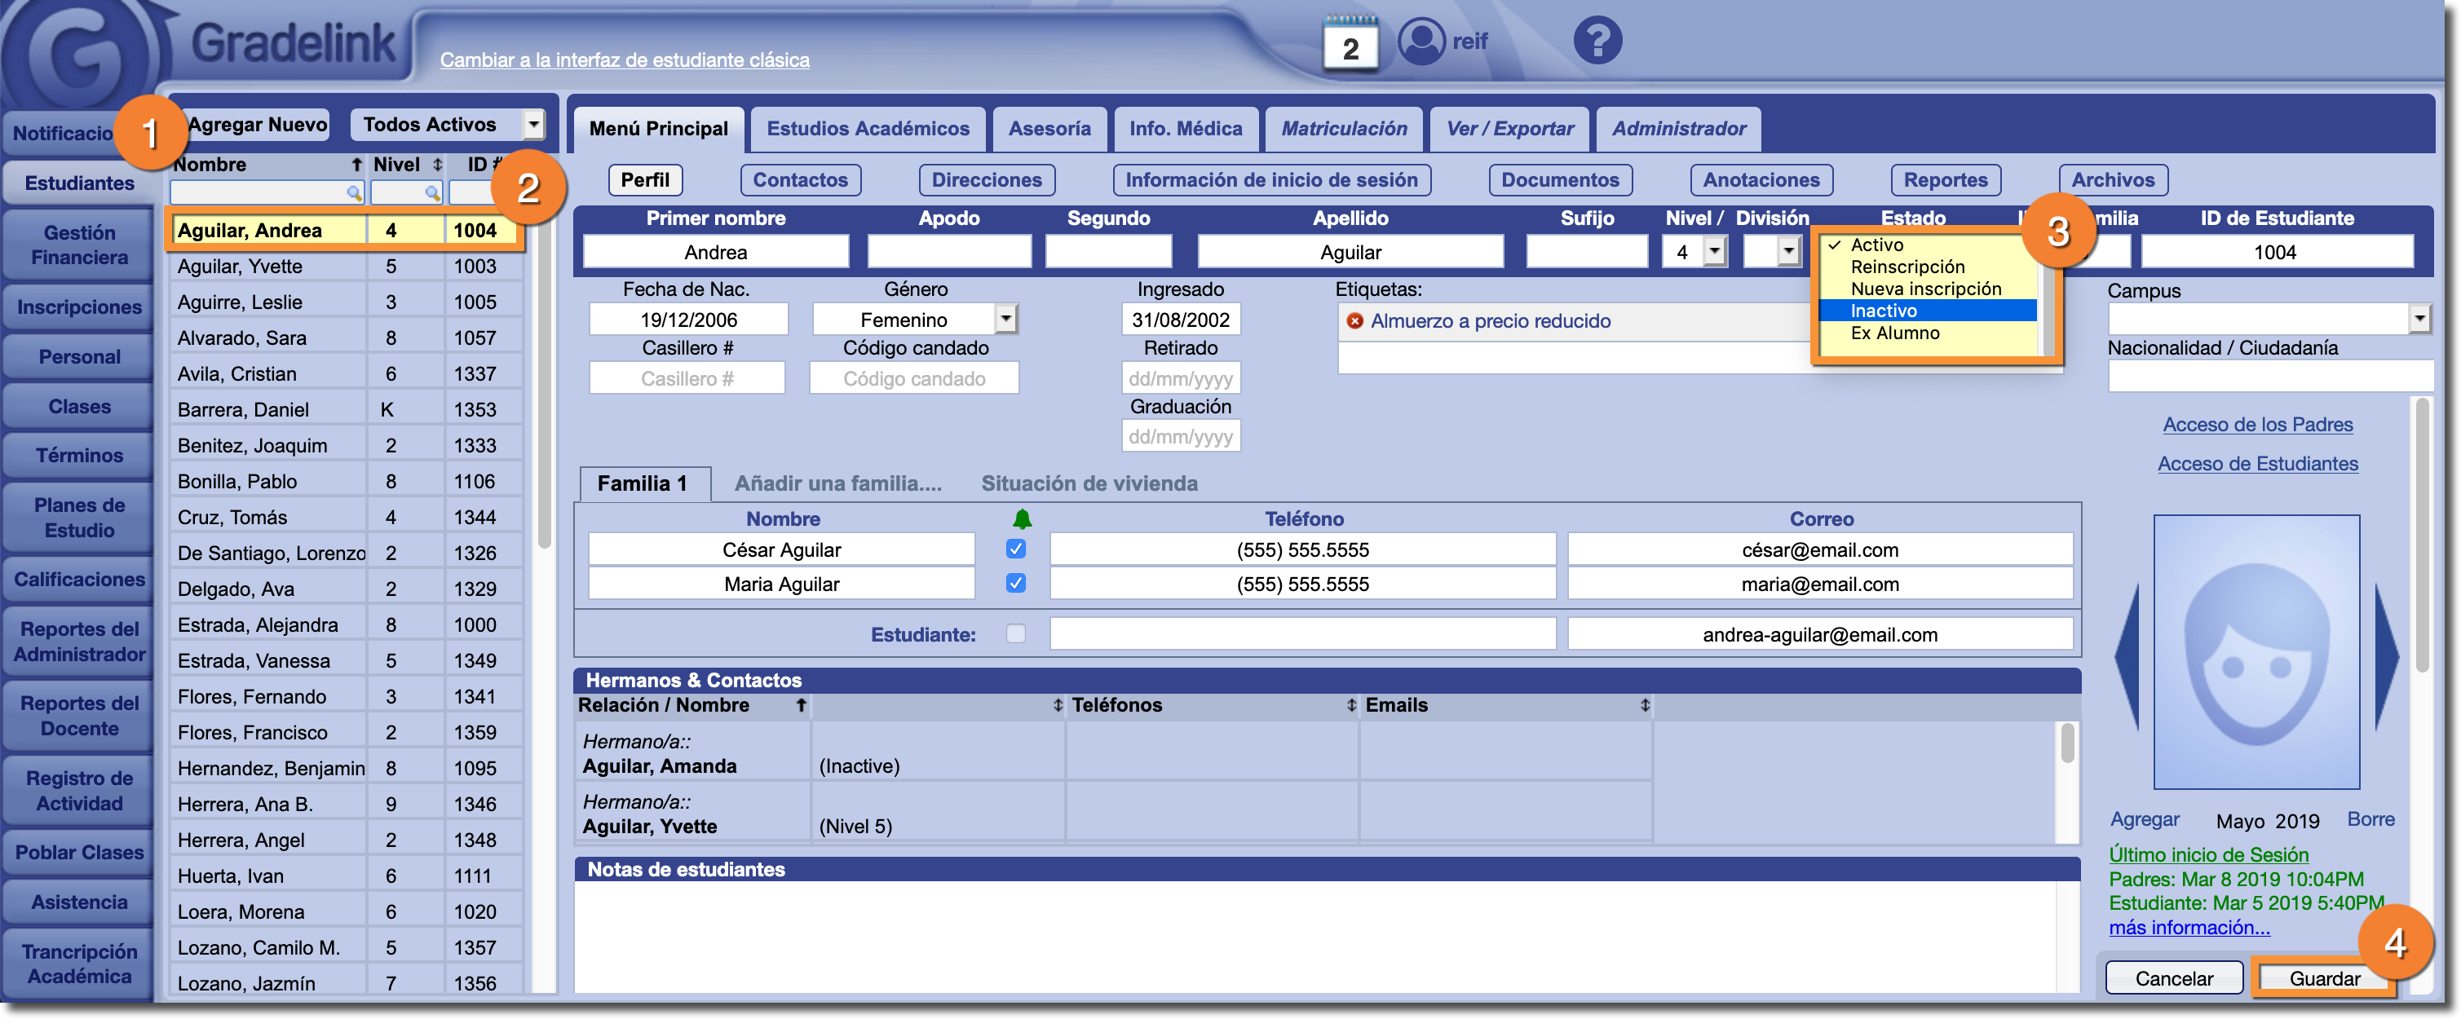Click the calendar icon showing 2

point(1350,45)
